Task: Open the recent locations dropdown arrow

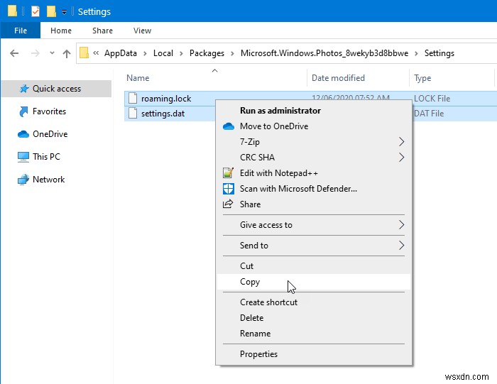Action: pos(52,53)
